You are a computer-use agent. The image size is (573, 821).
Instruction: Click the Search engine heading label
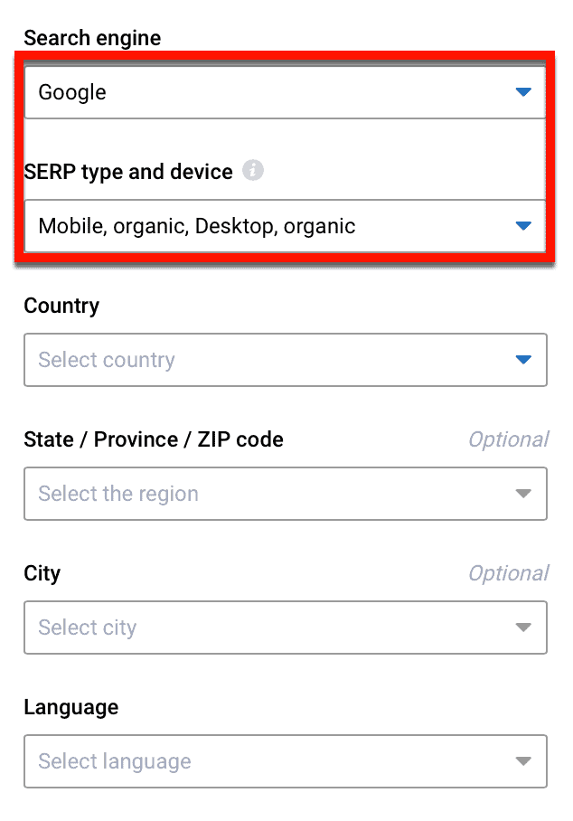pos(91,38)
